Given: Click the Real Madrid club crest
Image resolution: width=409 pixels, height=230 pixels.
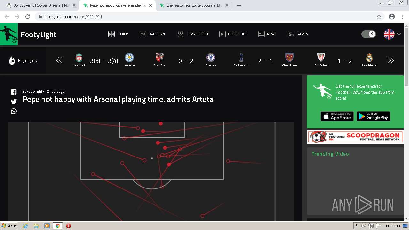Looking at the screenshot, I should click(x=369, y=58).
